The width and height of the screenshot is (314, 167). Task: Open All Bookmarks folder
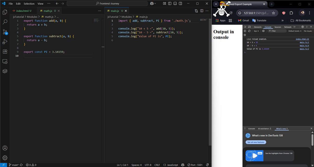tap(301, 20)
